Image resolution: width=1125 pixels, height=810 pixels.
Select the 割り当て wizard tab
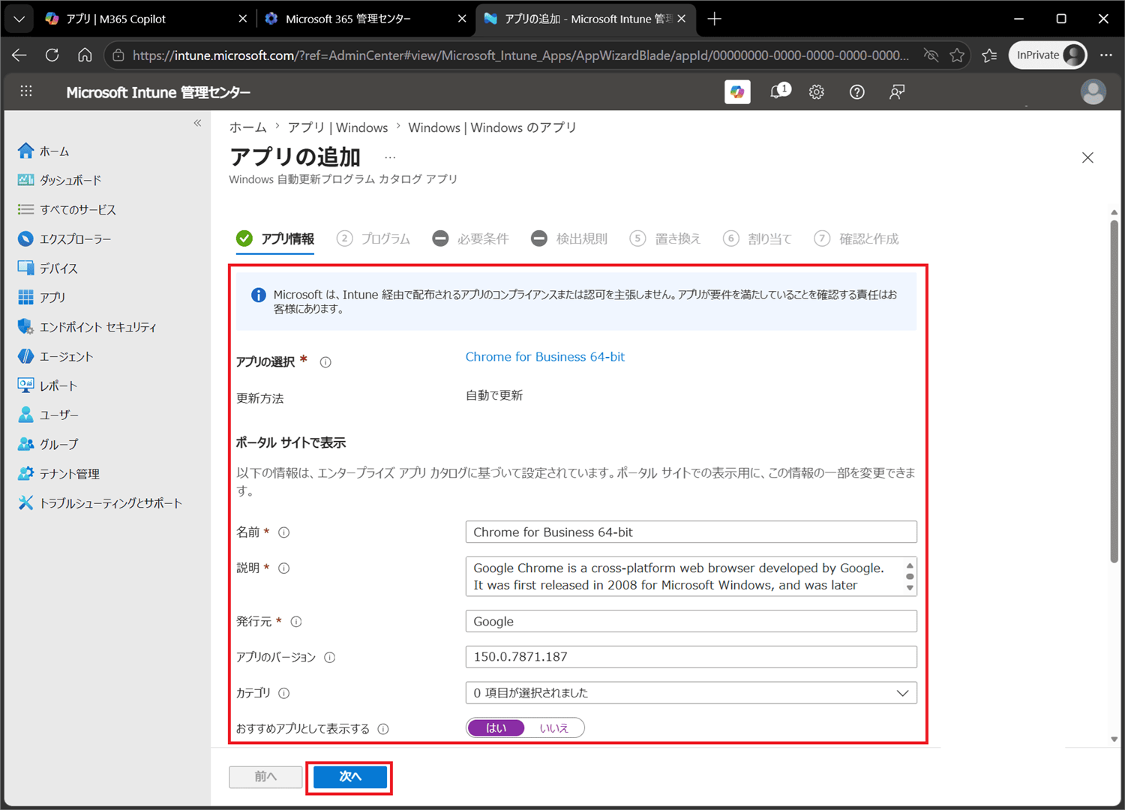point(757,238)
